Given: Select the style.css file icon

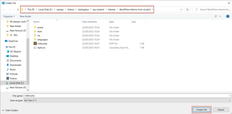Looking at the screenshot, I should (35, 48).
